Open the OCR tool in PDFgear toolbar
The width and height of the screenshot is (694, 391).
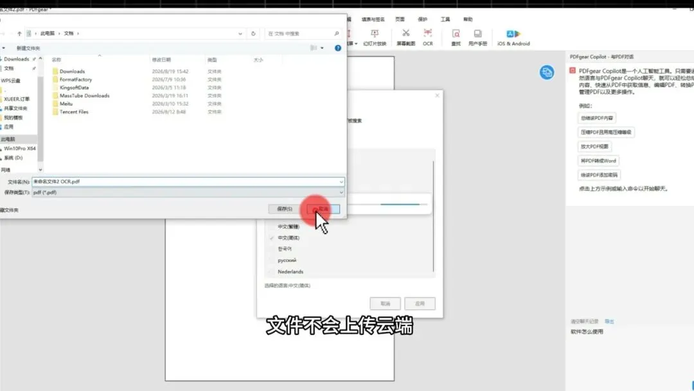(427, 38)
